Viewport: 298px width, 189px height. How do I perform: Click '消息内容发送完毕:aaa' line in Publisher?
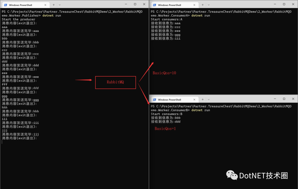20,31
